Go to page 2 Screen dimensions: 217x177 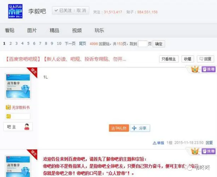[x=11, y=44]
